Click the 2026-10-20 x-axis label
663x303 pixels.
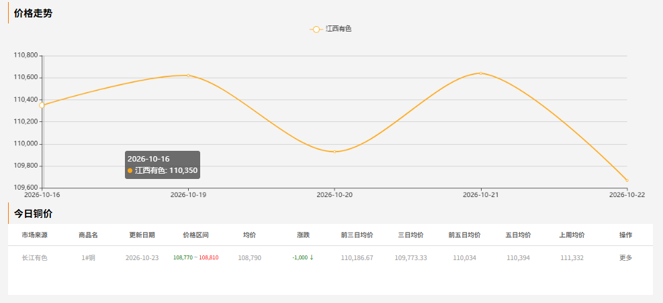[335, 195]
